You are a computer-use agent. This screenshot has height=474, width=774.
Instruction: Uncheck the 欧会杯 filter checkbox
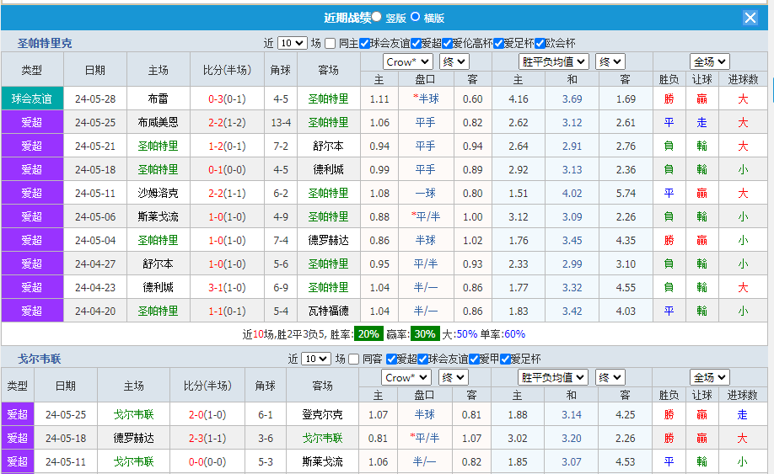coord(540,44)
